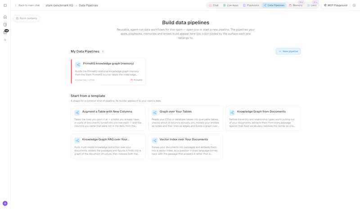Go back to main chat
The width and height of the screenshot is (360, 209).
coord(27,5)
